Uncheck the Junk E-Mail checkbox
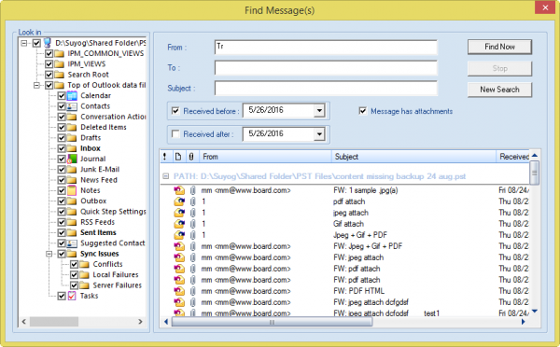Image resolution: width=560 pixels, height=347 pixels. click(x=62, y=169)
